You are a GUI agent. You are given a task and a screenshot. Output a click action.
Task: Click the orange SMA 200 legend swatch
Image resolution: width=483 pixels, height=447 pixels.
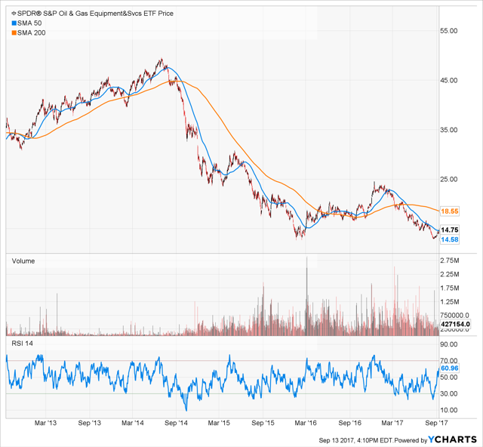click(x=14, y=33)
